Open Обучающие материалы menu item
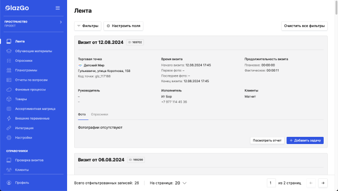The width and height of the screenshot is (338, 191). tap(33, 51)
